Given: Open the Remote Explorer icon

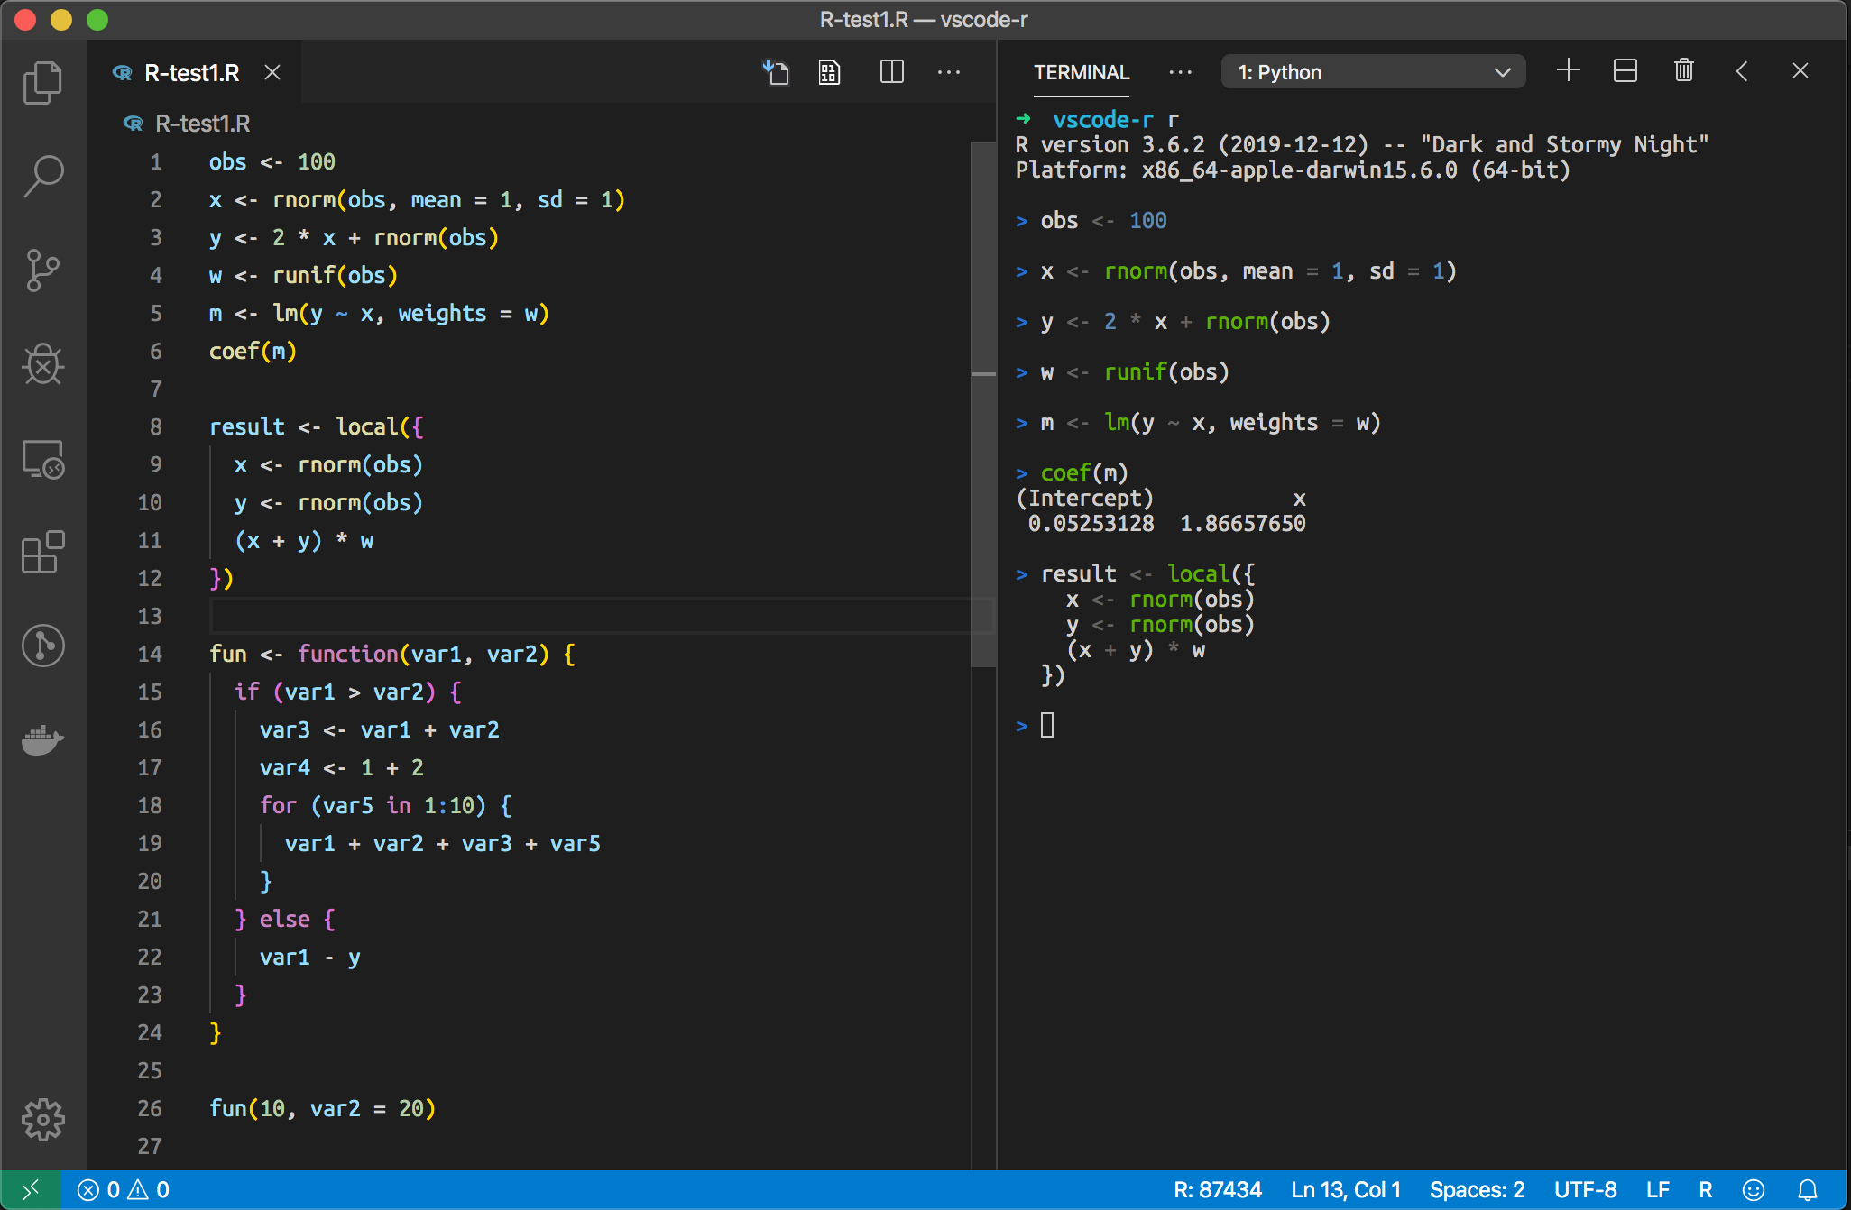Looking at the screenshot, I should [x=42, y=459].
